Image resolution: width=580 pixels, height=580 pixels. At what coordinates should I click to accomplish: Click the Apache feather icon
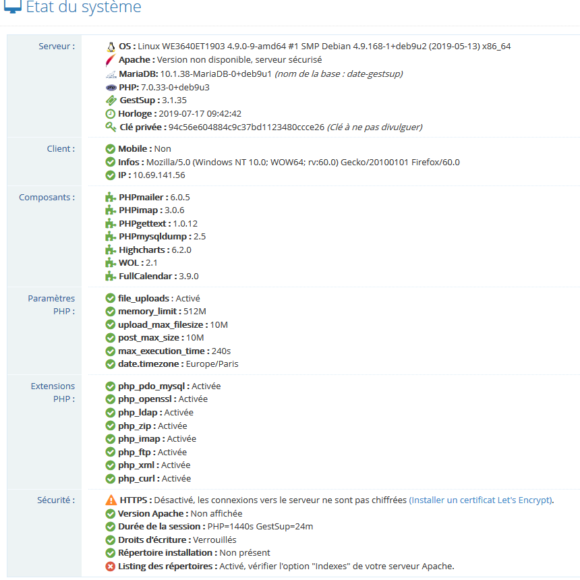tap(111, 60)
